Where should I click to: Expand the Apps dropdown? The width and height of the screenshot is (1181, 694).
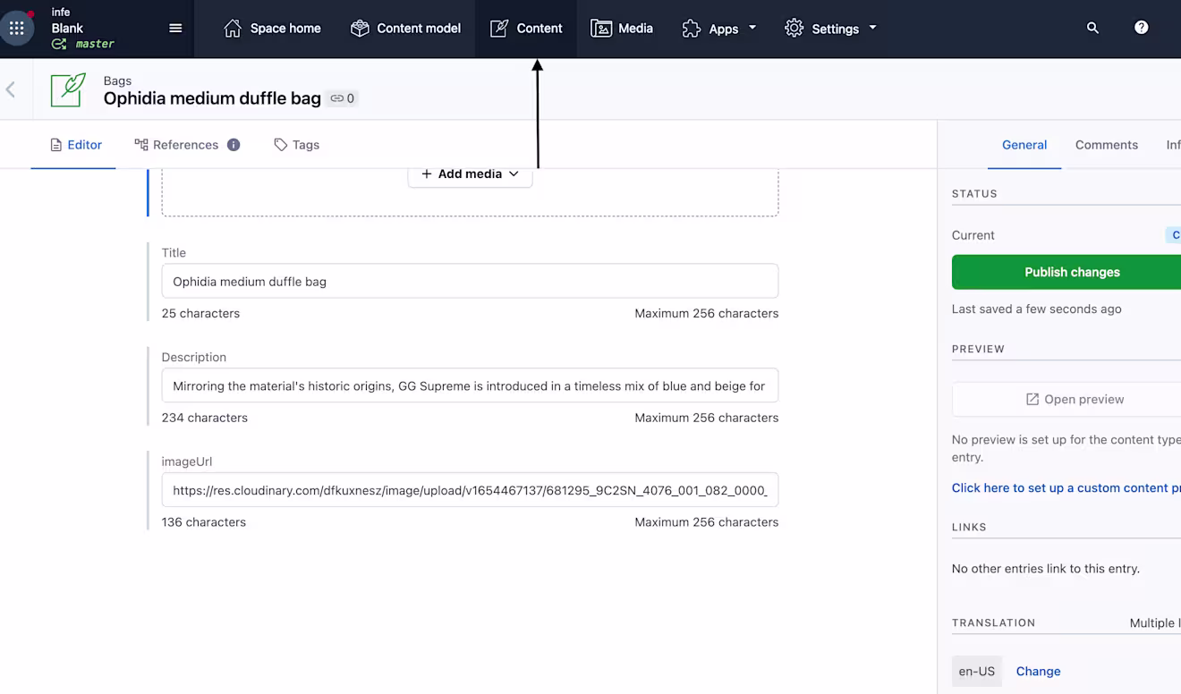[x=719, y=29]
